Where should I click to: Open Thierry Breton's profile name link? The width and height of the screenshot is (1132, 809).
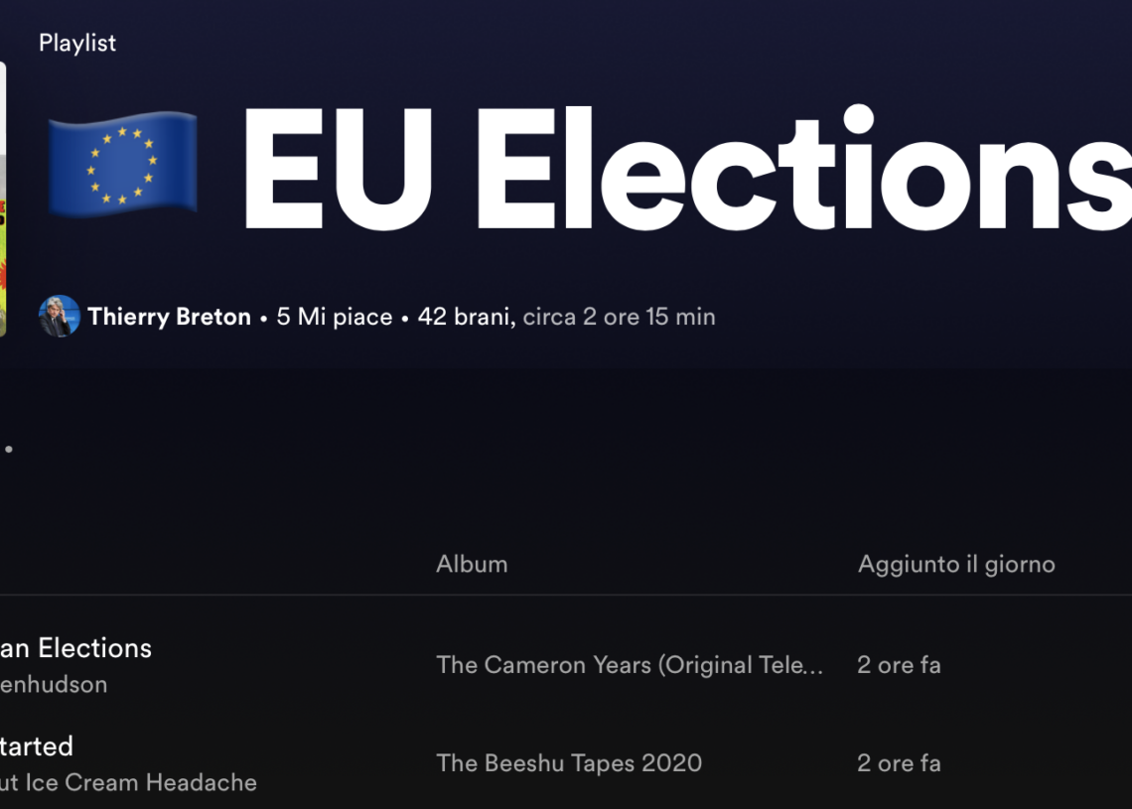(x=169, y=316)
